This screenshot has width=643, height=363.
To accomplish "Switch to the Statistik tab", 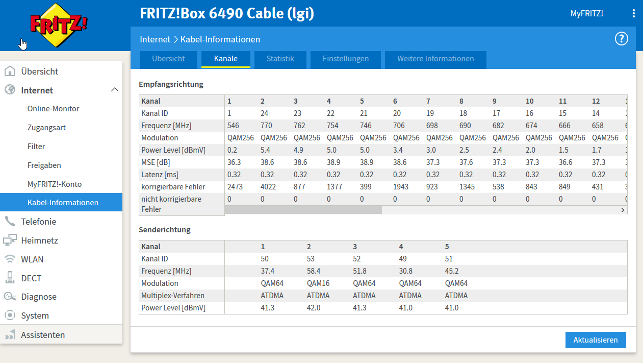I will pos(280,59).
